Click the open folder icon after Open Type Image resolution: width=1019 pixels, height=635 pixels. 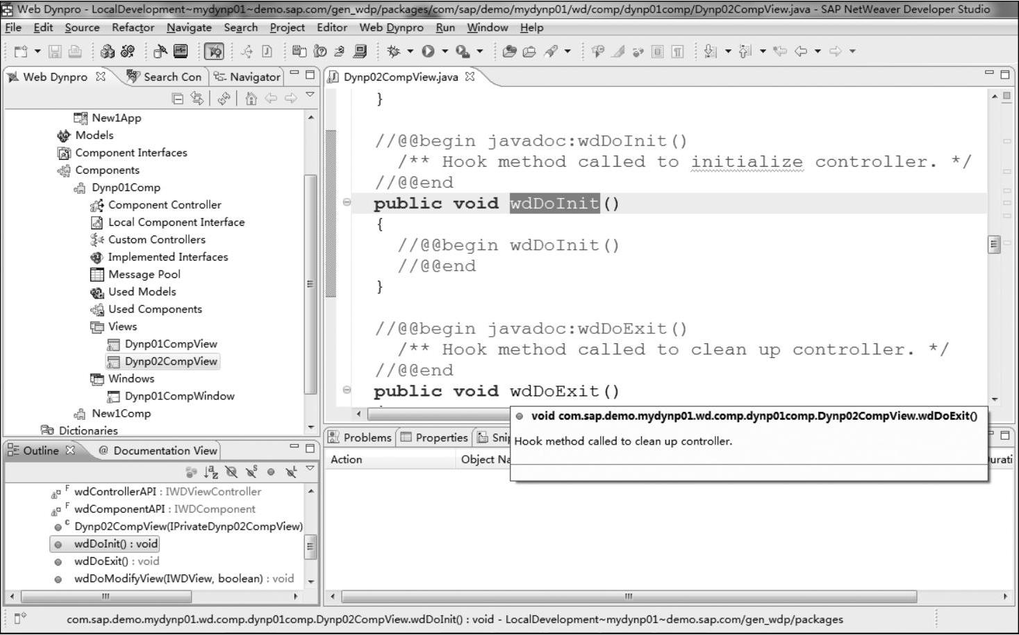tap(529, 51)
